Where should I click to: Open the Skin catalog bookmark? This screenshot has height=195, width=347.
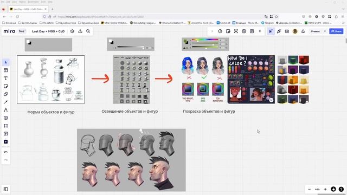click(143, 23)
